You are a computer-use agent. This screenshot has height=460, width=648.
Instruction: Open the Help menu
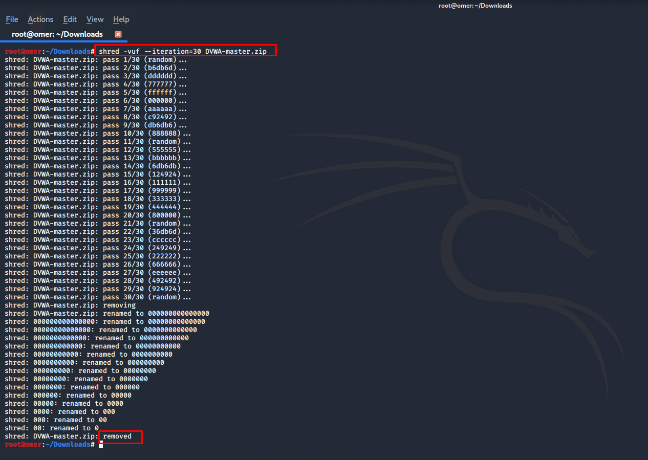(121, 19)
